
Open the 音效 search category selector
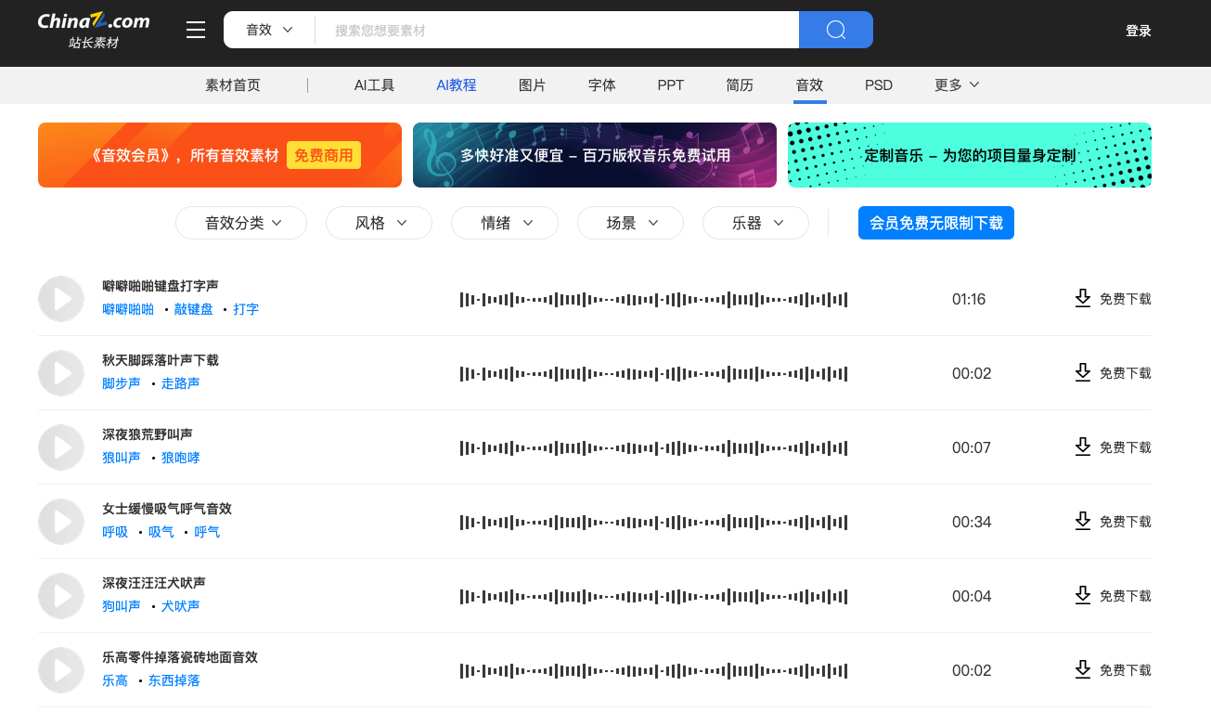click(x=269, y=30)
